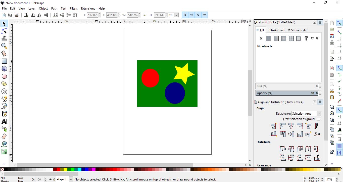Select the Spiral tool
Screen dimensions: 343x182
4,91
